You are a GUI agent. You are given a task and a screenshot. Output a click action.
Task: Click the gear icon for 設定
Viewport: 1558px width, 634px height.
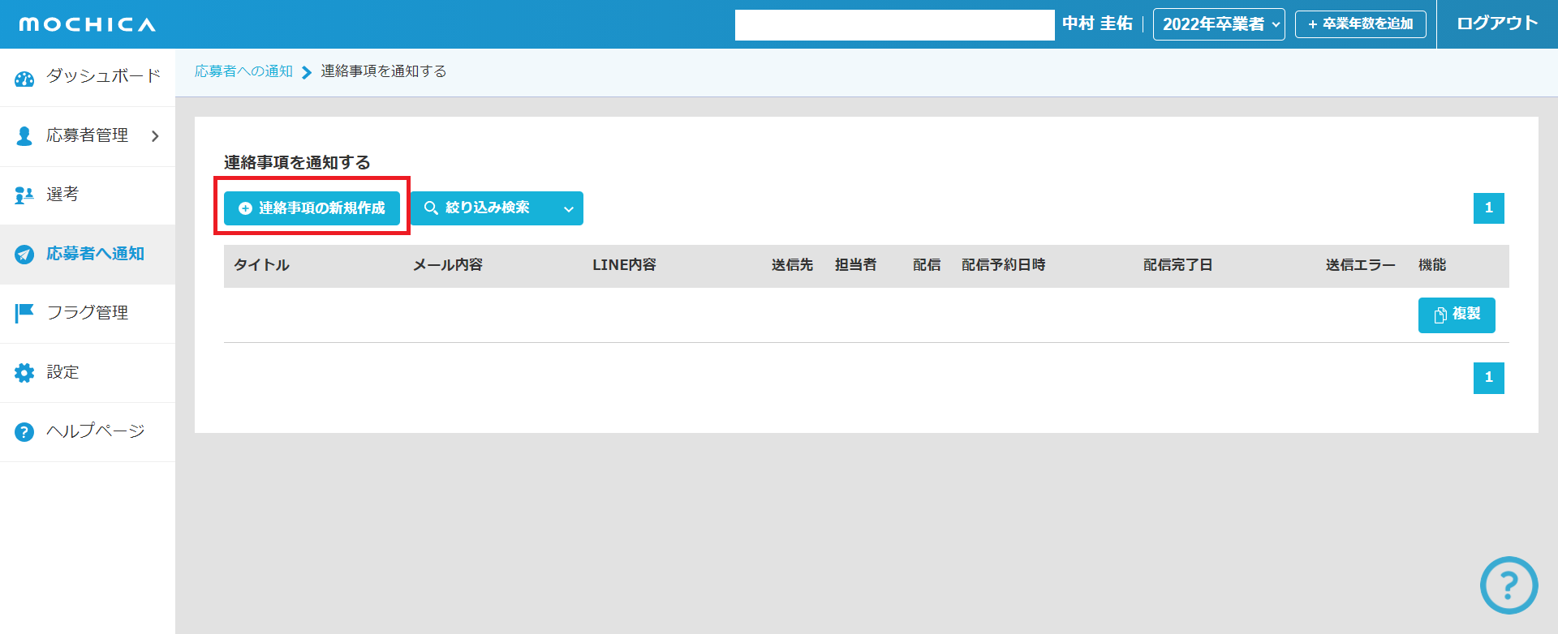[24, 373]
